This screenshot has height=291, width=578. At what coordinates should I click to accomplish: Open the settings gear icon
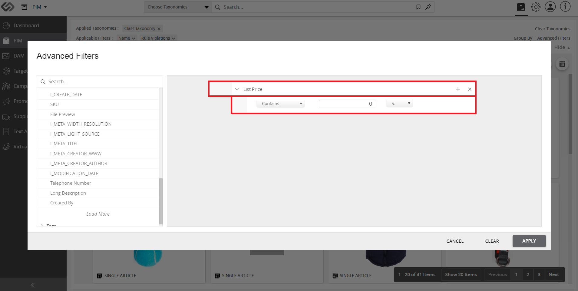point(536,7)
